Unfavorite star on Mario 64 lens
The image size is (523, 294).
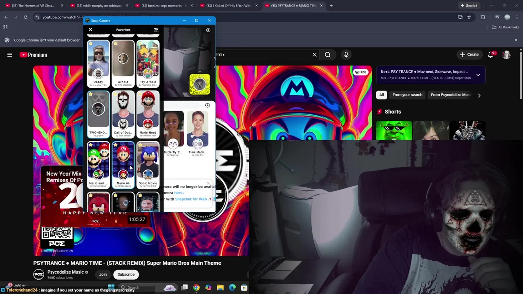point(116,145)
